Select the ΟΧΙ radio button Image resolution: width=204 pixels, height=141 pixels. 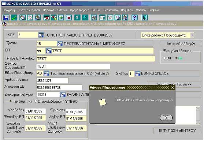164,58
